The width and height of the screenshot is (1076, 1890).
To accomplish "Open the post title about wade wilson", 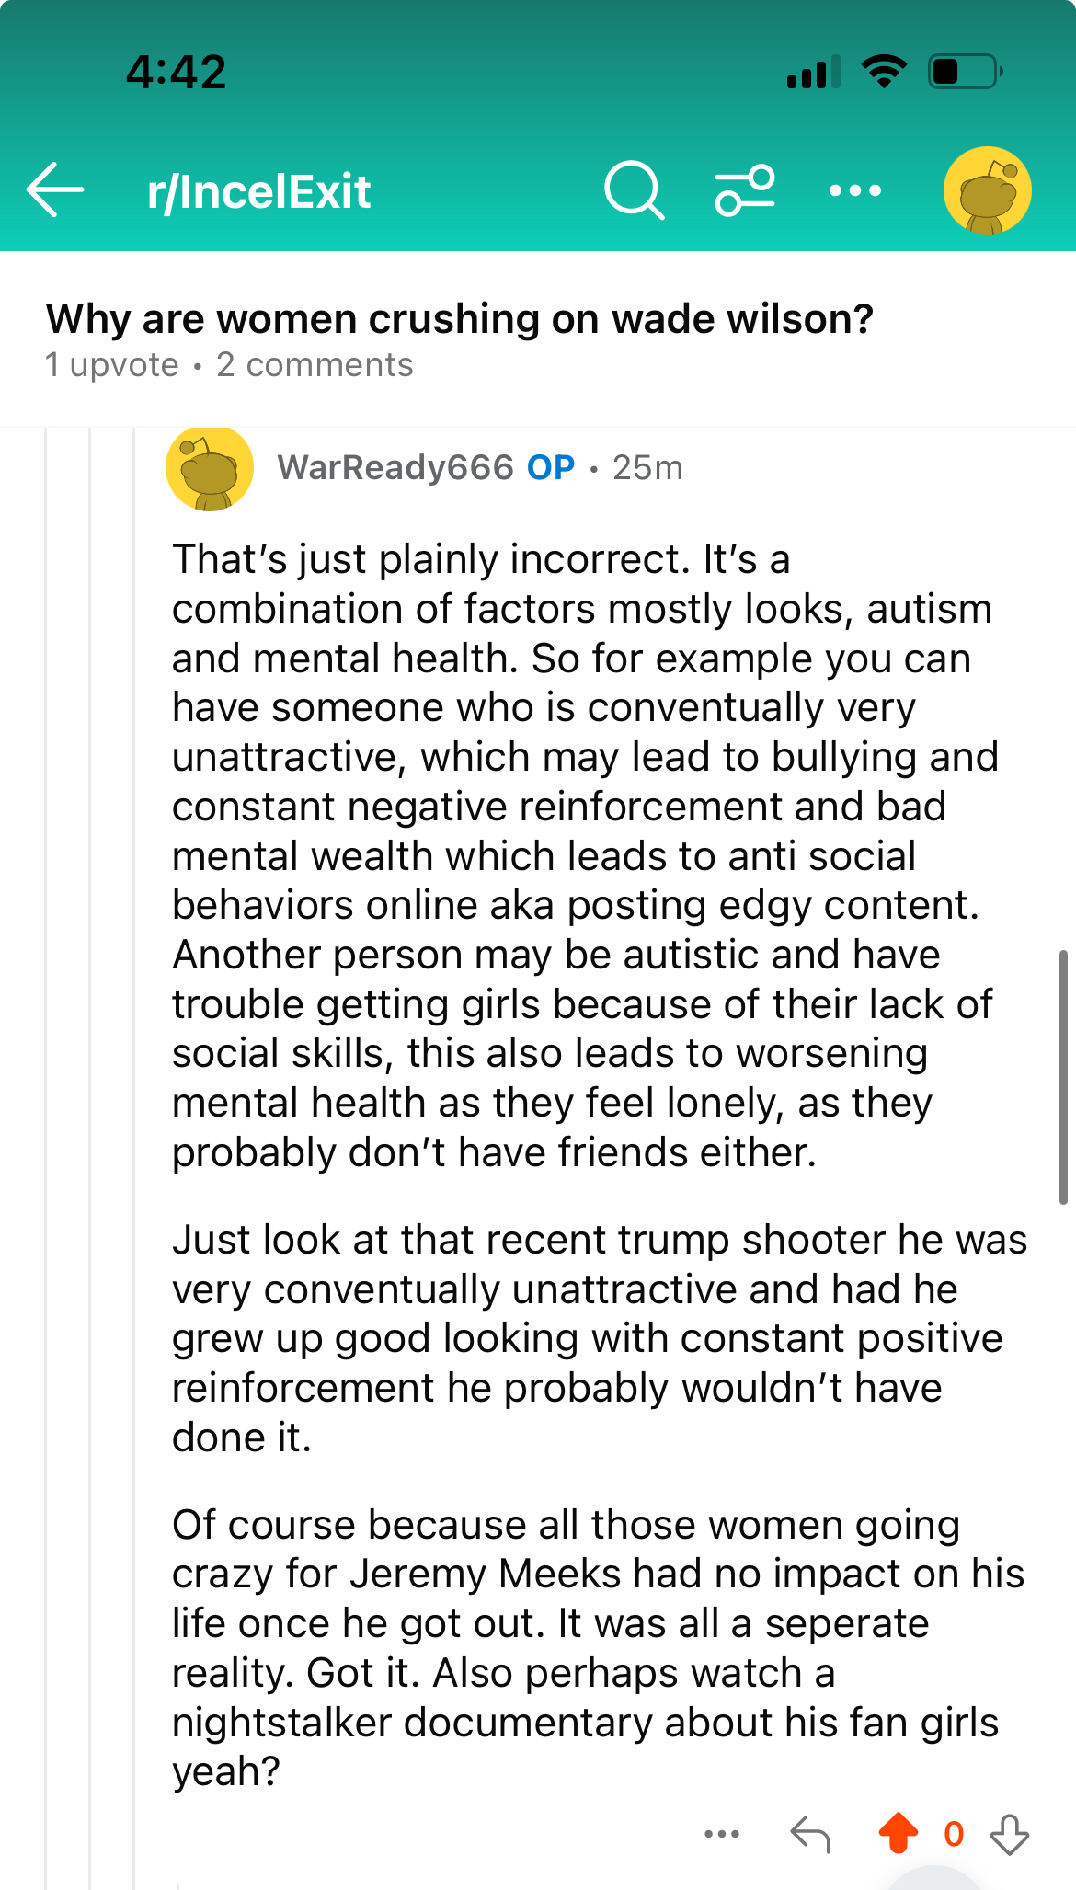I will pyautogui.click(x=459, y=319).
